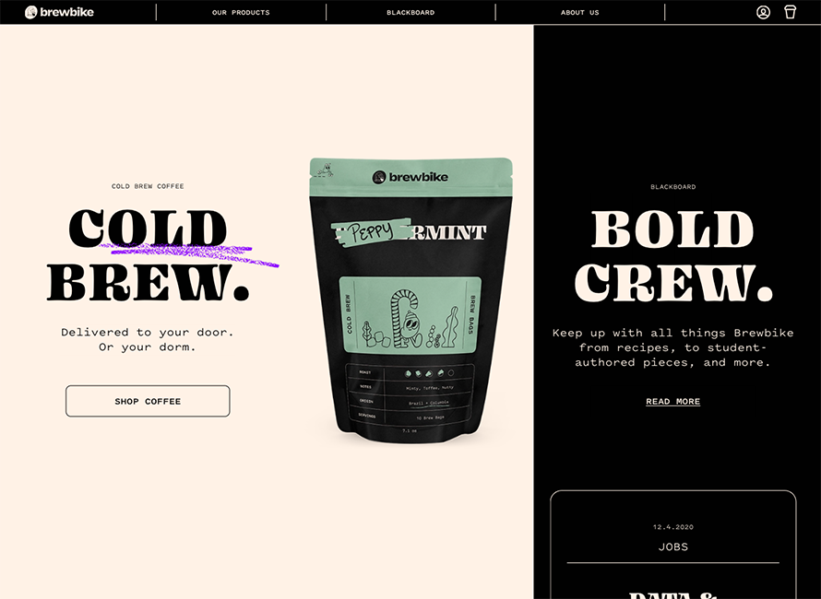This screenshot has height=599, width=821.
Task: Open the shopping cart cup icon
Action: coord(790,12)
